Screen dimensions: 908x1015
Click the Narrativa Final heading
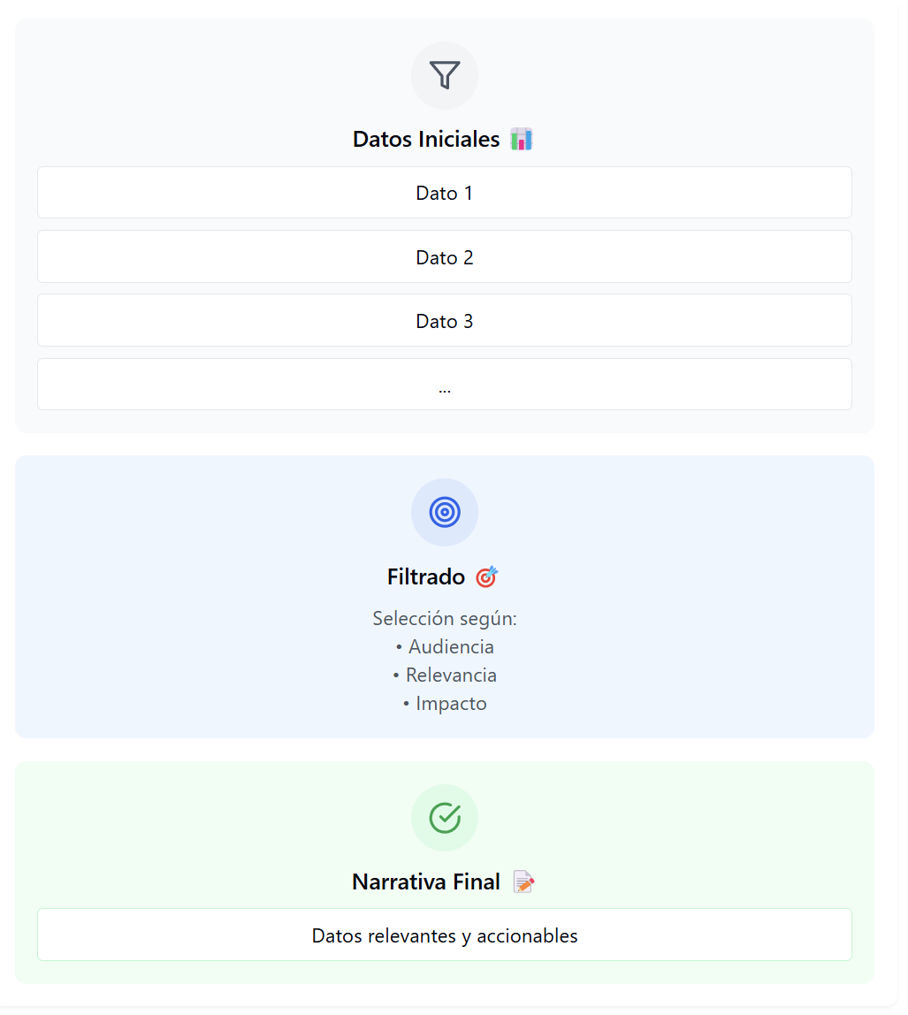click(426, 882)
